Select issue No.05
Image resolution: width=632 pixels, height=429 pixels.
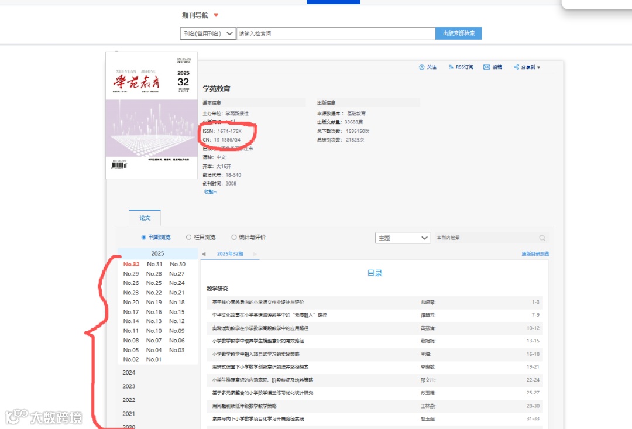[131, 351]
